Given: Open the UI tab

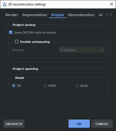Looking at the screenshot, I should click(100, 15).
